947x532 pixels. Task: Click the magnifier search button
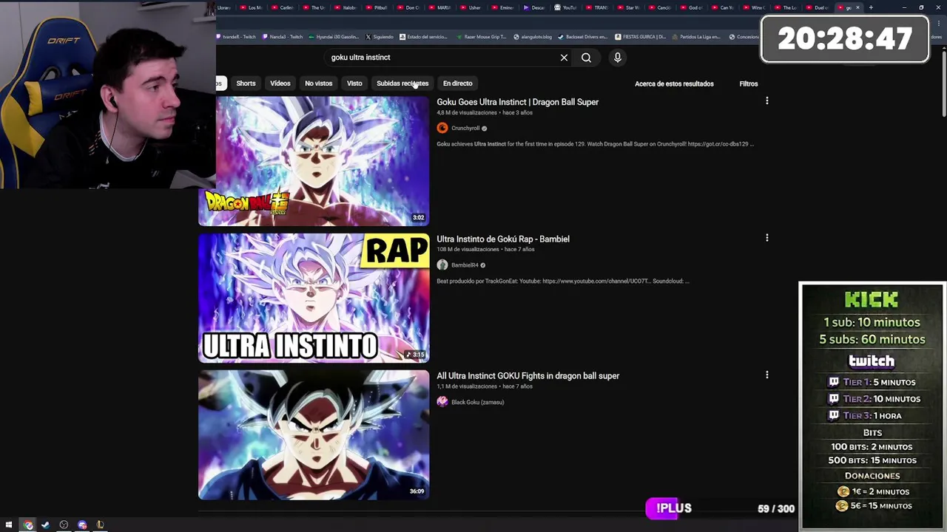[586, 58]
